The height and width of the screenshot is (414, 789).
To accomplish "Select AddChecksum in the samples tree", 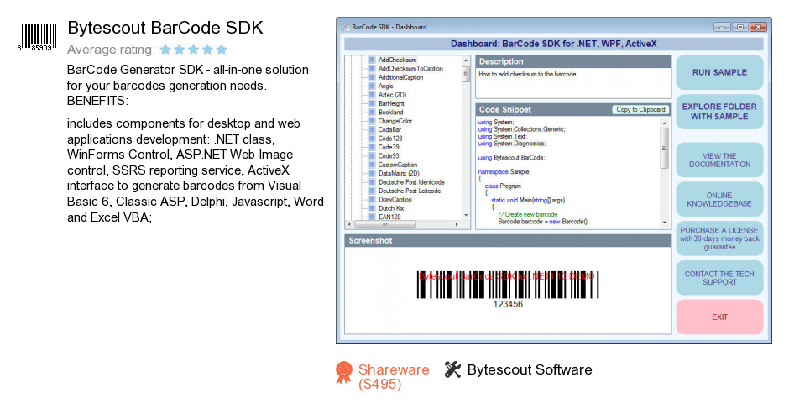I will pos(397,60).
